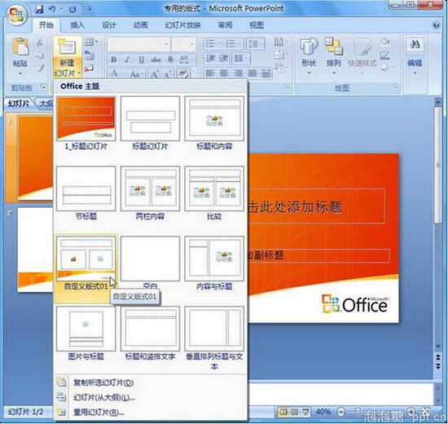
Task: Open the 形状 shapes gallery
Action: pyautogui.click(x=309, y=55)
